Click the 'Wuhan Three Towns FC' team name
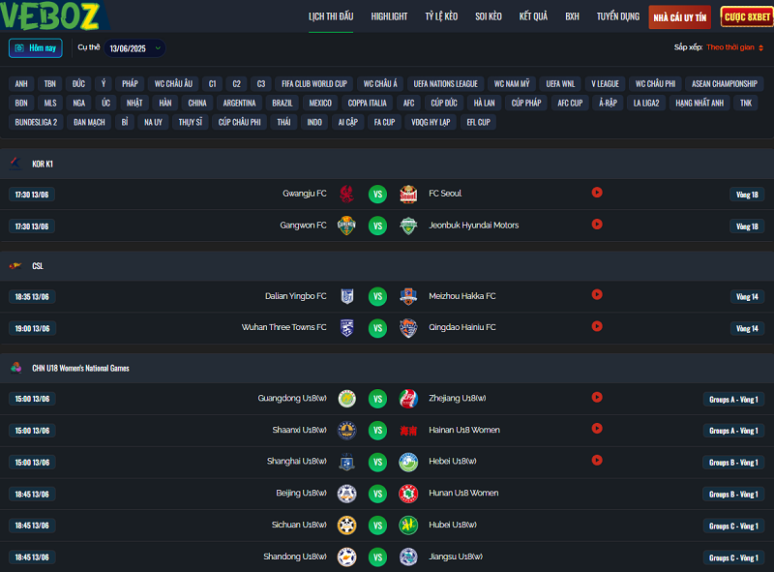The height and width of the screenshot is (572, 774). click(283, 327)
